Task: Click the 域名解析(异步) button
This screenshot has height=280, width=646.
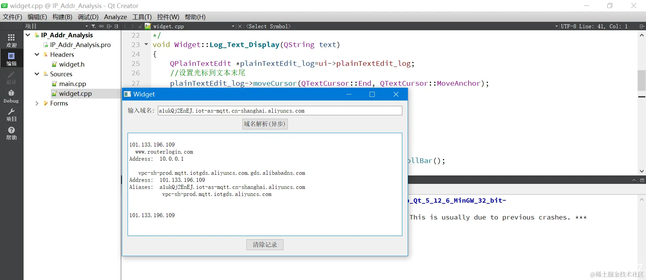Action: pos(265,124)
